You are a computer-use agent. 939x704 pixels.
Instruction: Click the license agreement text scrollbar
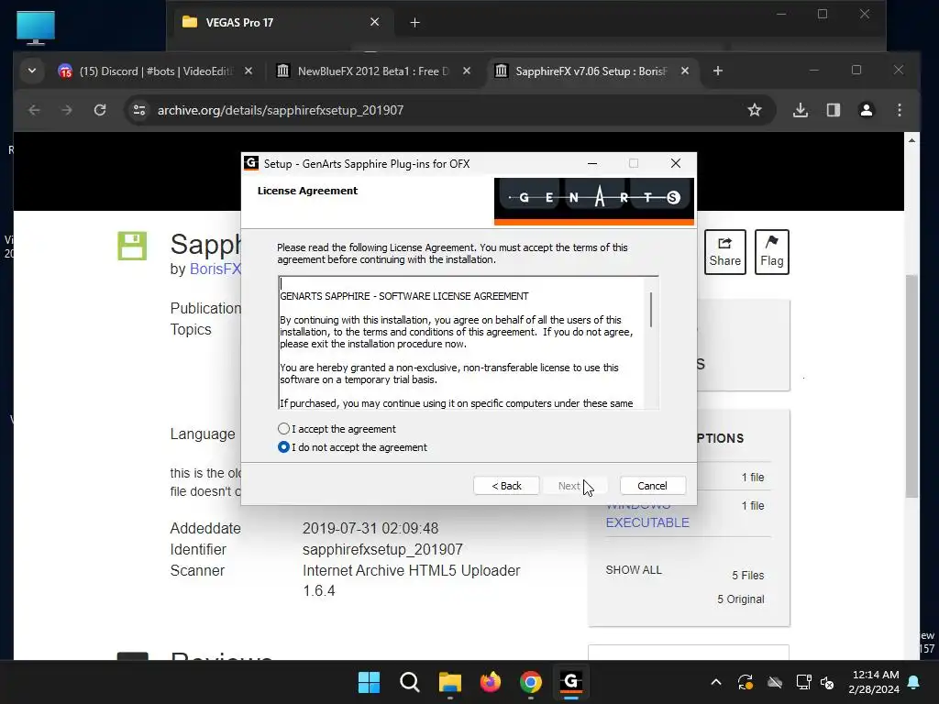click(651, 310)
